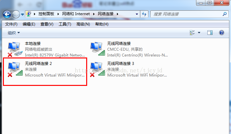Viewport: 231px width, 134px height.
Task: Open the 高级(N) menu
Action: pyautogui.click(x=83, y=24)
